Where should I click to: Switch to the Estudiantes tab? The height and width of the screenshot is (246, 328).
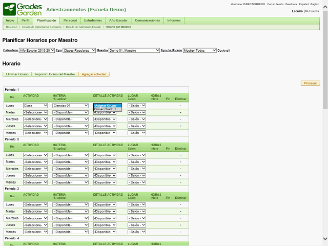(x=93, y=20)
